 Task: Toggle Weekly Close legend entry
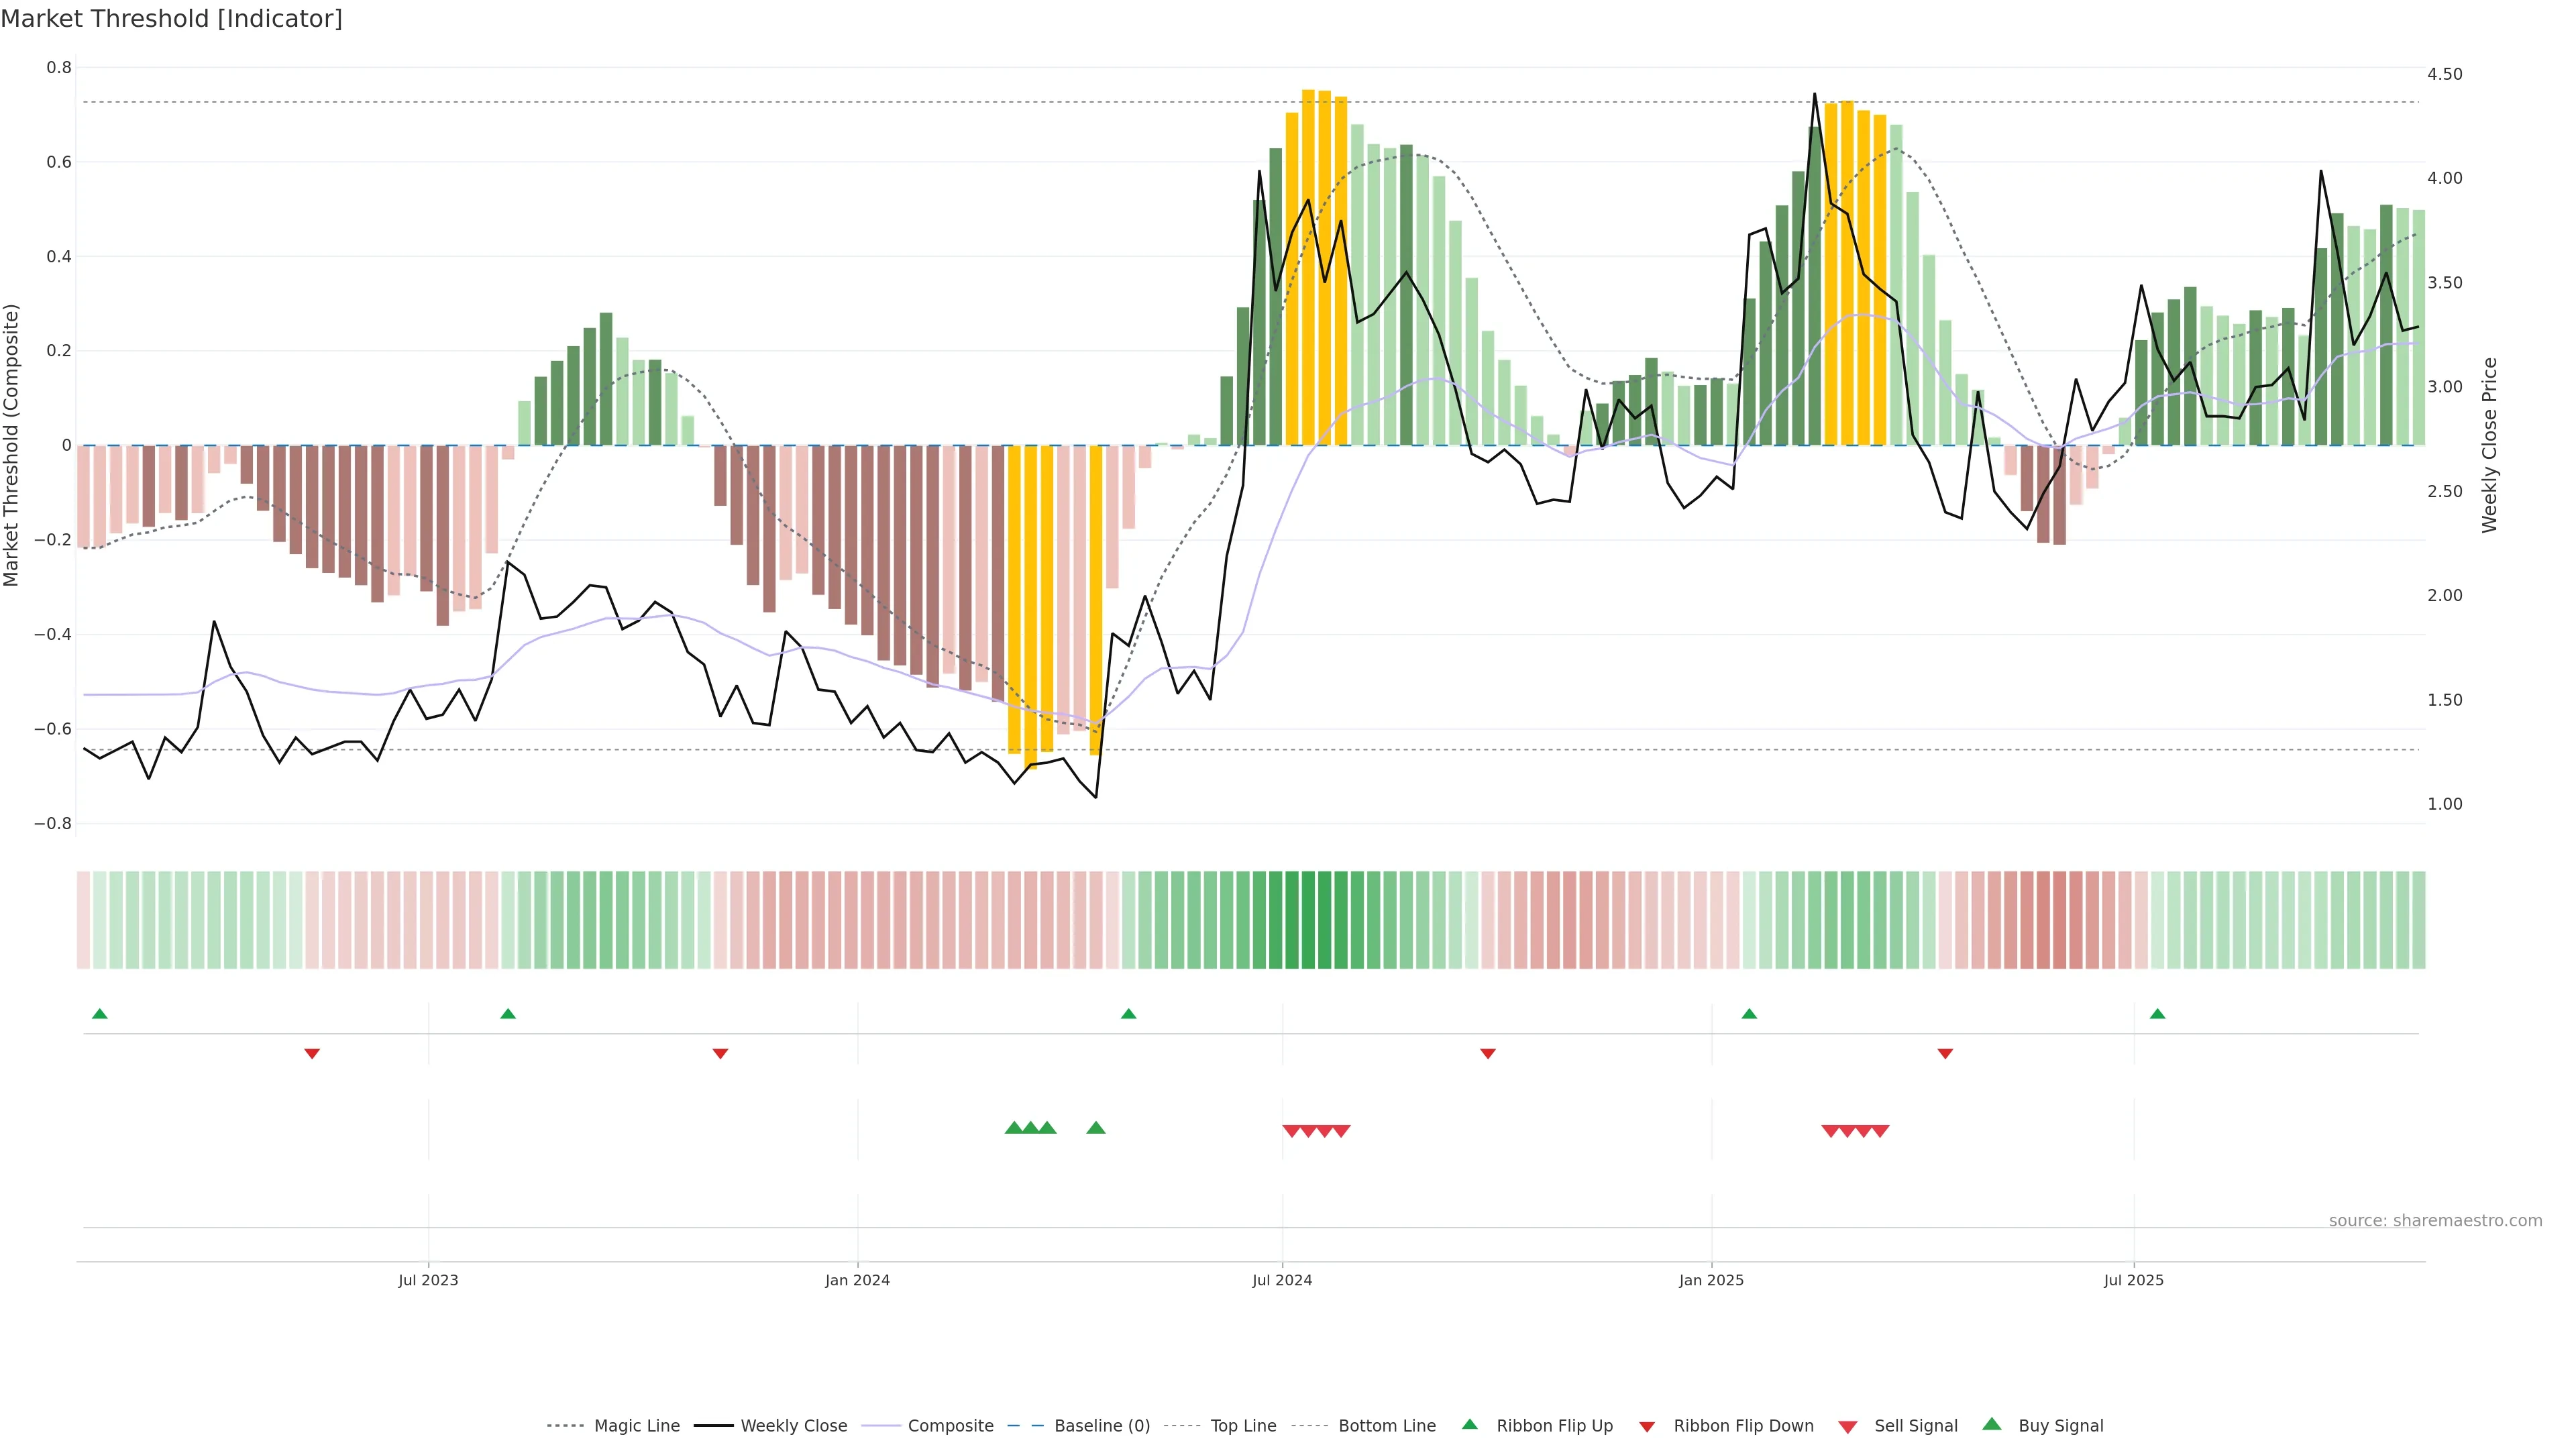(x=793, y=1426)
